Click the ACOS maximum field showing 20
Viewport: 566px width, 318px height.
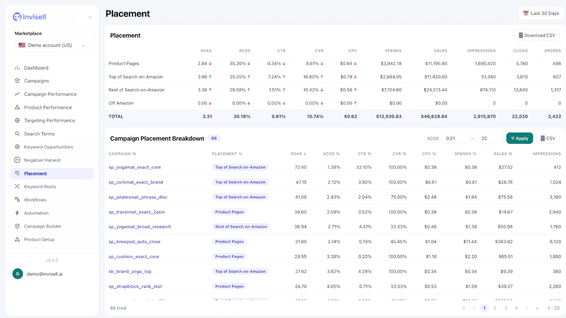click(x=490, y=138)
